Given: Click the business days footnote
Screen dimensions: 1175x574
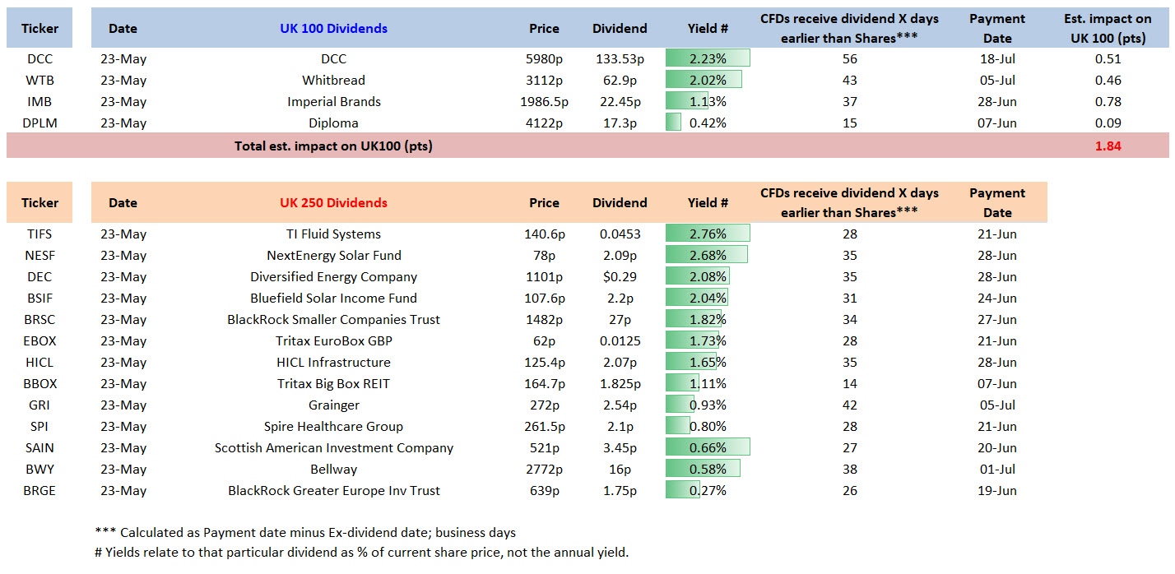Looking at the screenshot, I should [x=305, y=532].
